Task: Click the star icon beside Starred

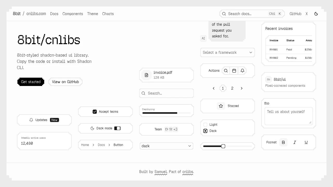Action: pos(221,106)
